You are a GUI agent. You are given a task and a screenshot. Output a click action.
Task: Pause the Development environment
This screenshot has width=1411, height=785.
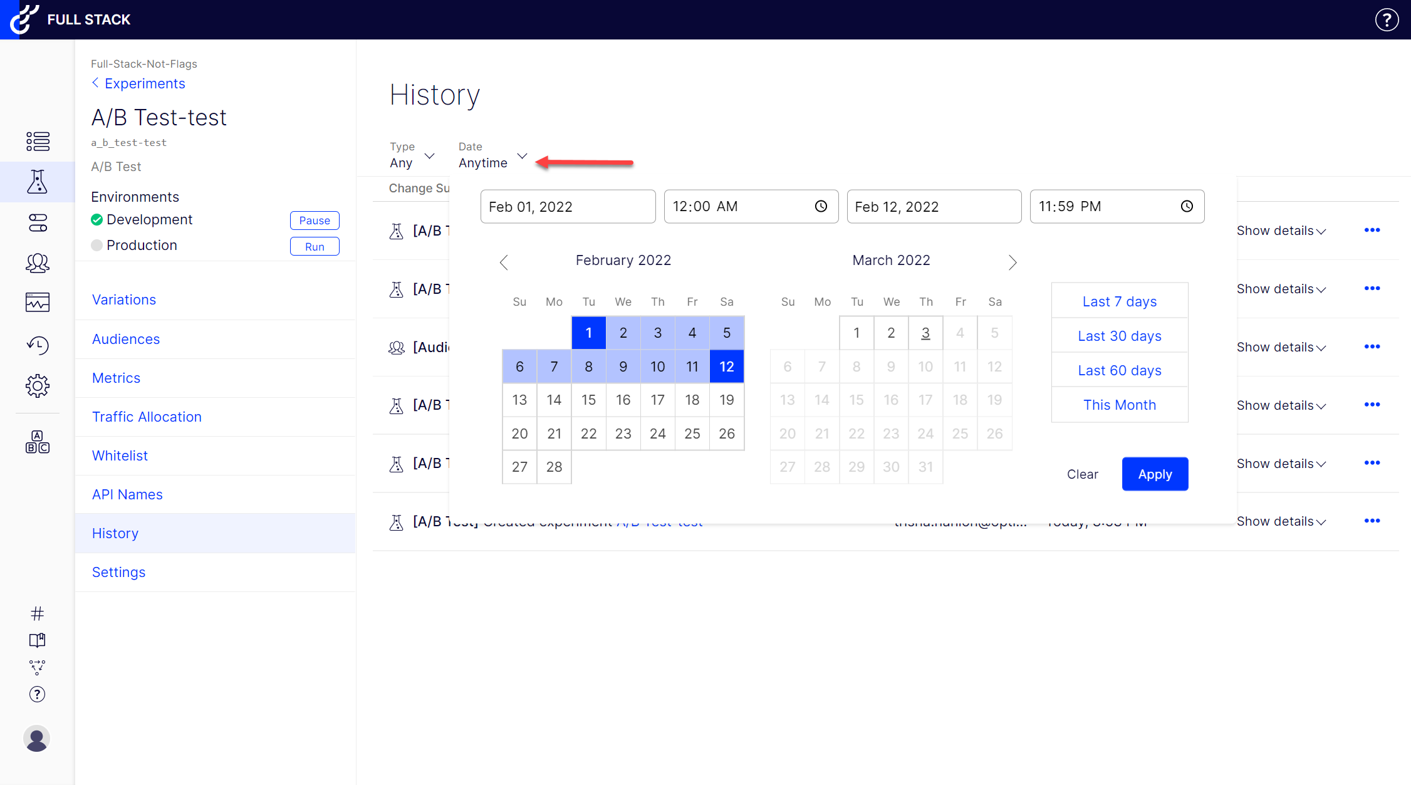(x=315, y=221)
